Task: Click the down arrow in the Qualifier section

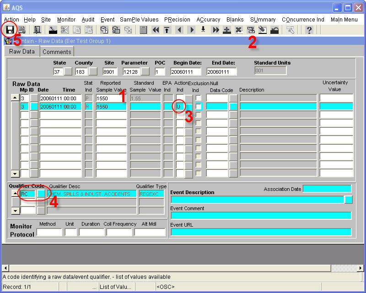Action: pos(15,211)
